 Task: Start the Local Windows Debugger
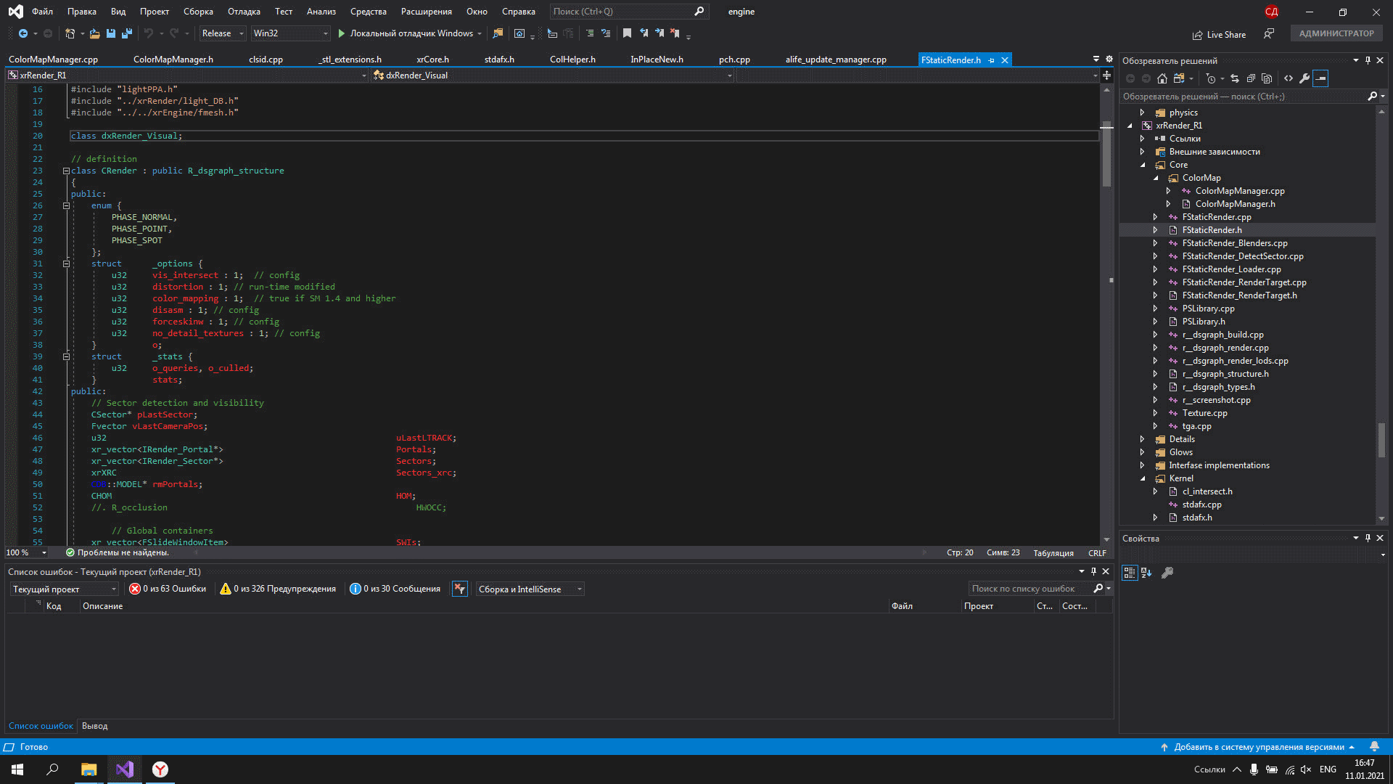click(405, 33)
